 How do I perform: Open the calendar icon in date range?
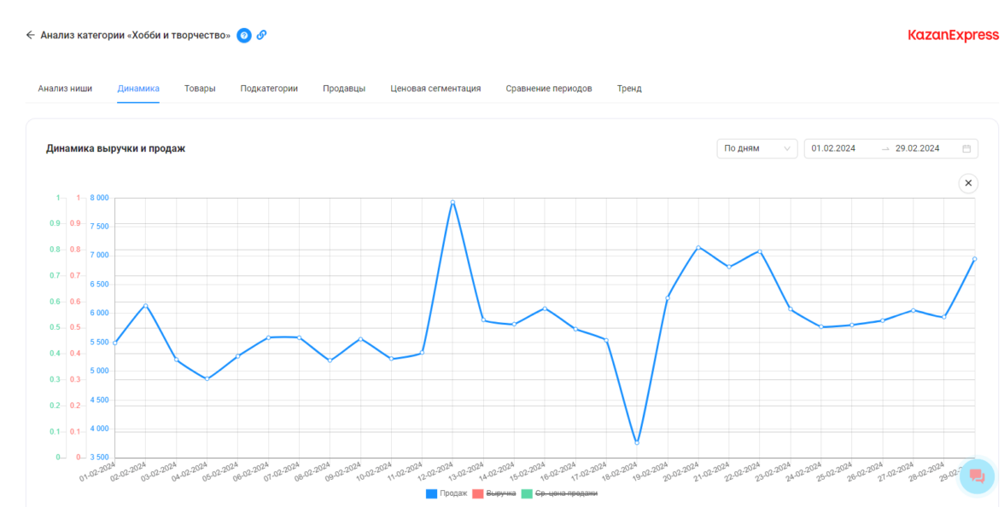[966, 148]
